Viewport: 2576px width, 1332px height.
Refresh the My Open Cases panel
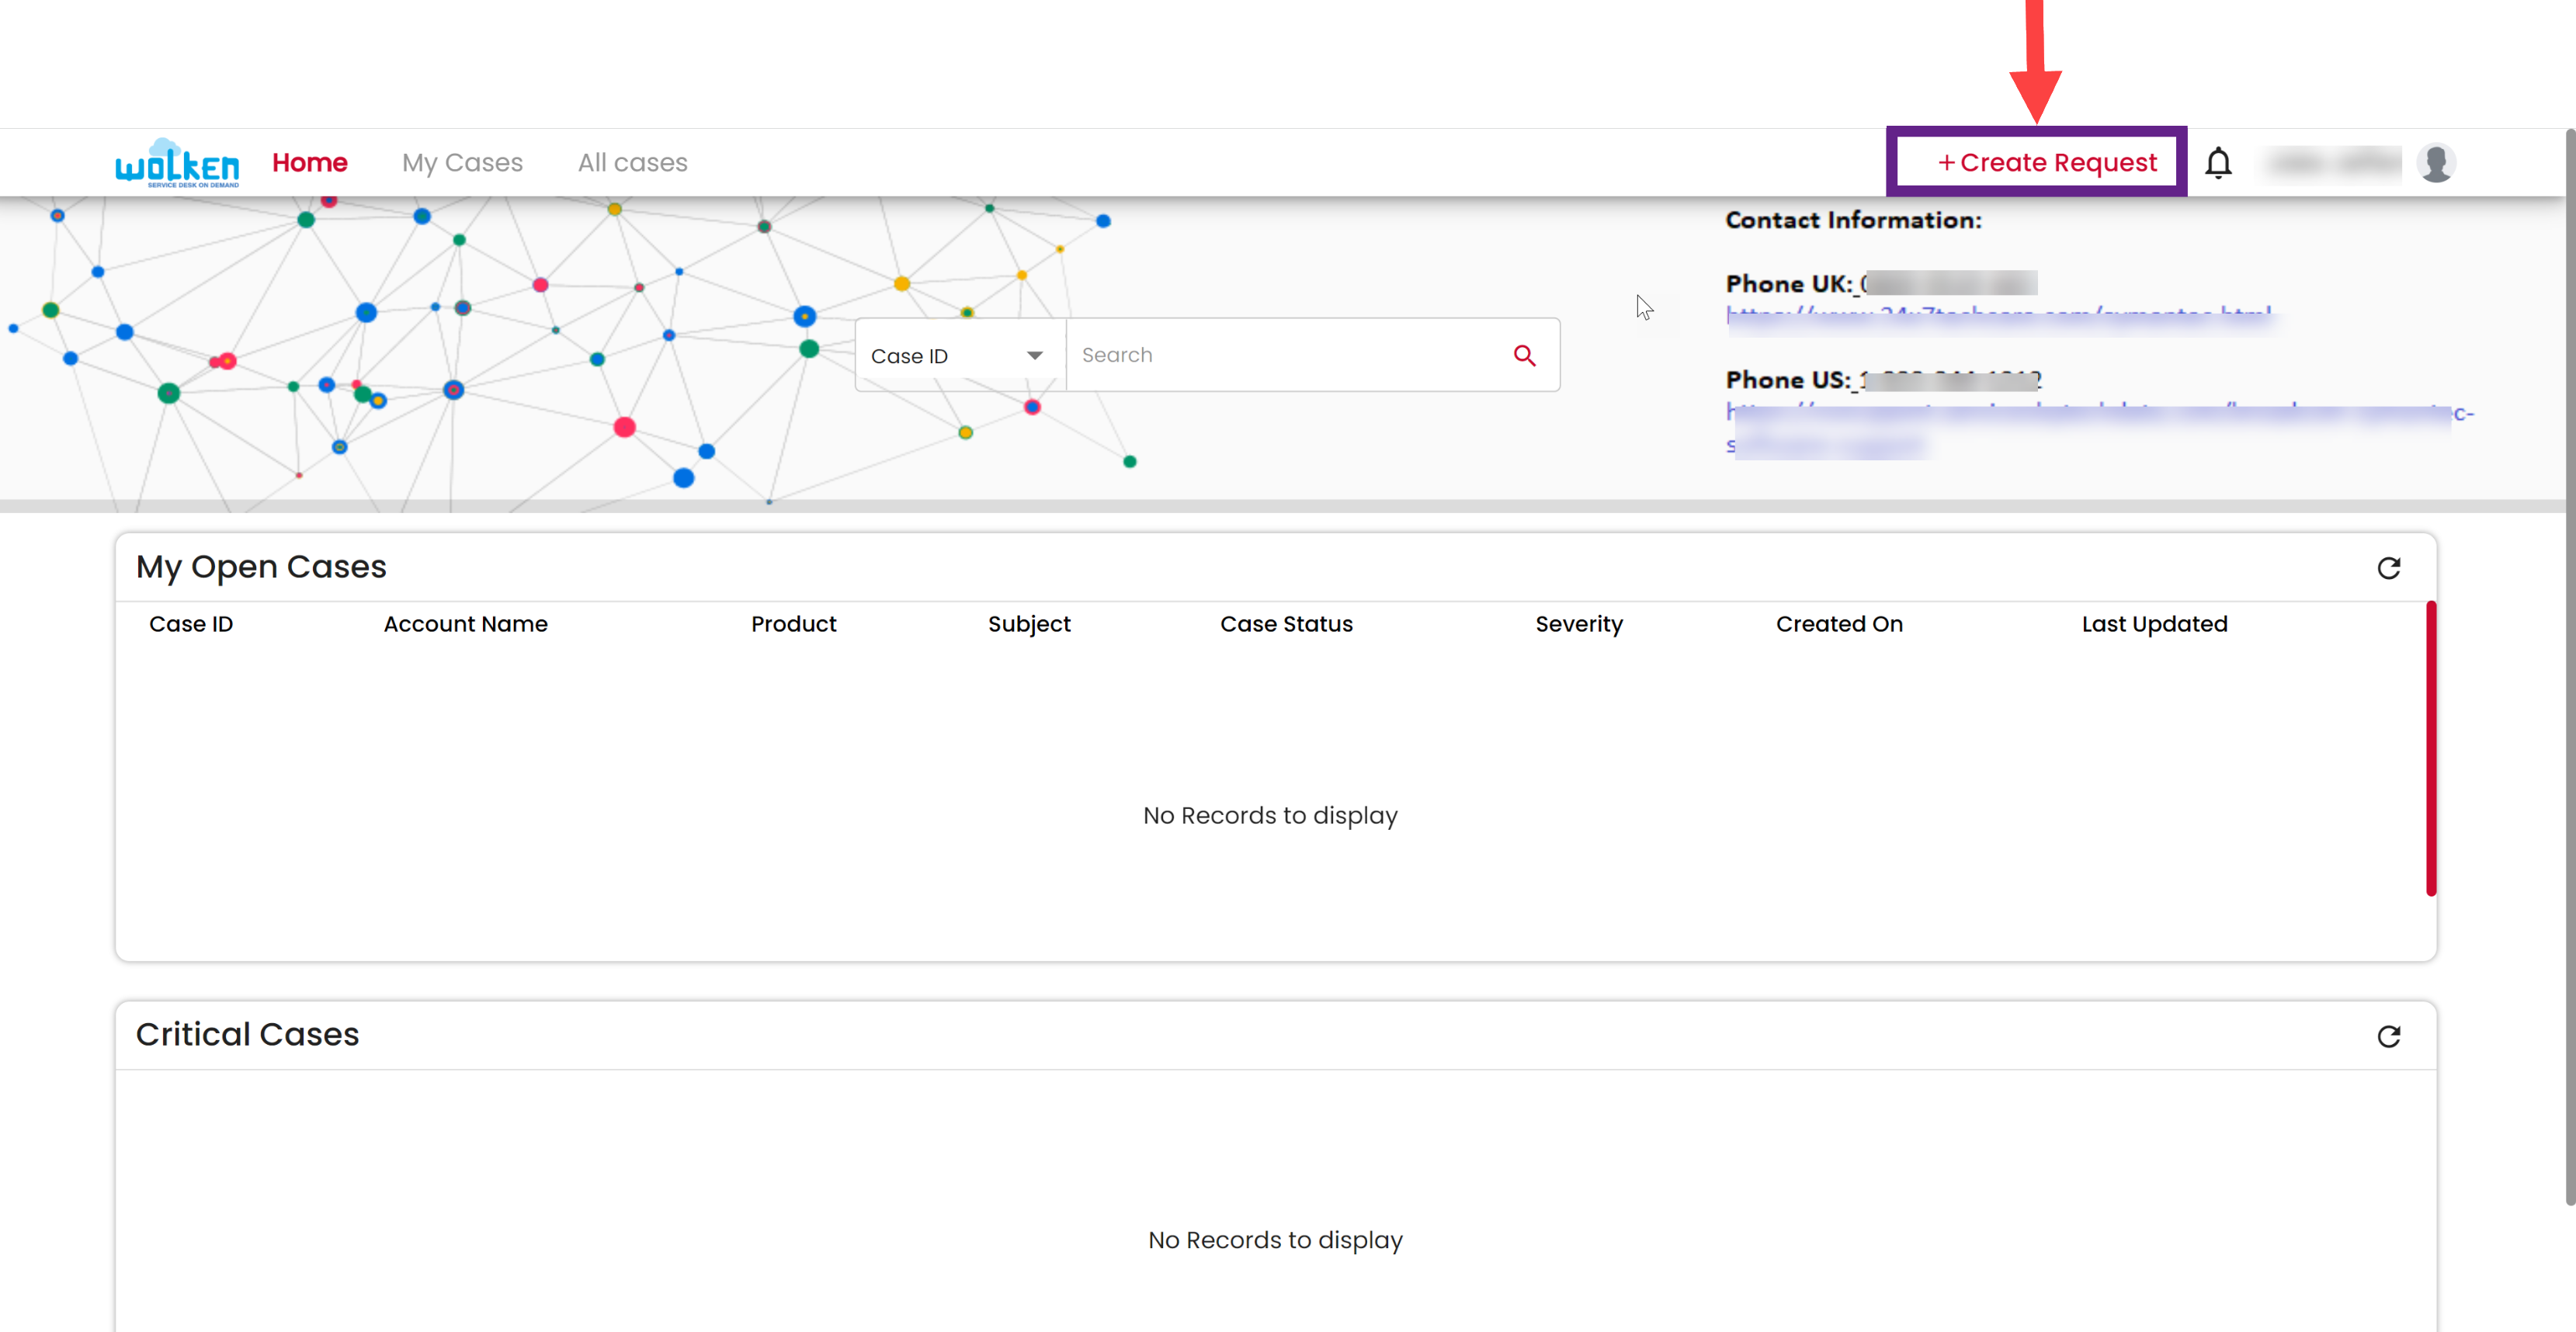point(2387,568)
